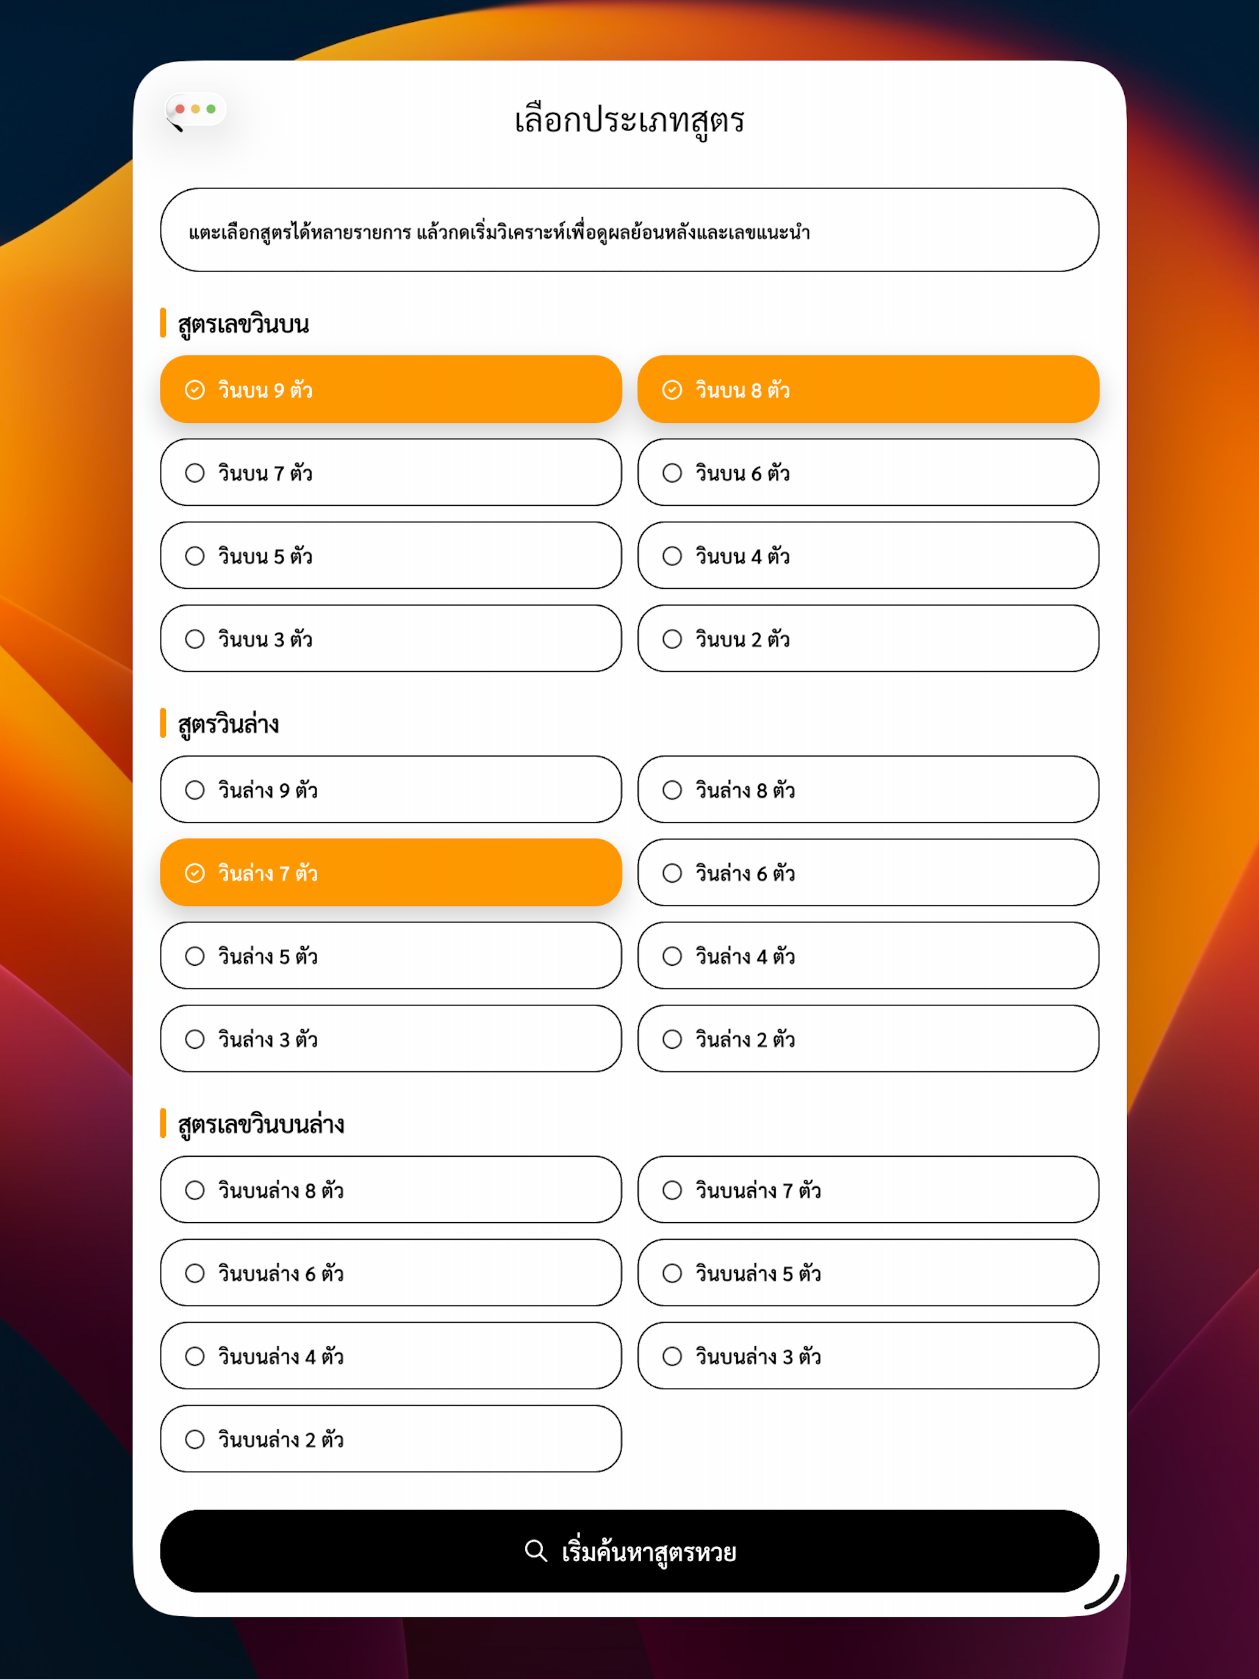Toggle วินล่าง 6 ตัว option
1259x1679 pixels.
pos(868,872)
